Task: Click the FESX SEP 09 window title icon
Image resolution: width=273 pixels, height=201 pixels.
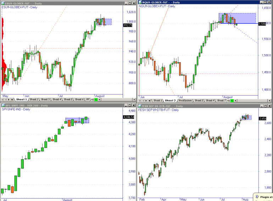Action: pos(140,106)
